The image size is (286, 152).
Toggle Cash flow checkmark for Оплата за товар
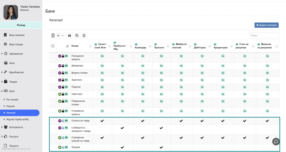[x=102, y=121]
